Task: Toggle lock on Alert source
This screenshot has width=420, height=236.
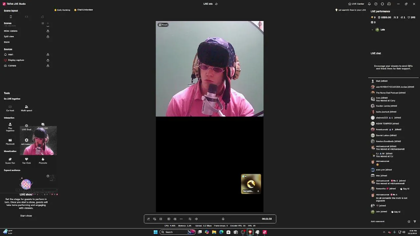Action: pyautogui.click(x=48, y=55)
